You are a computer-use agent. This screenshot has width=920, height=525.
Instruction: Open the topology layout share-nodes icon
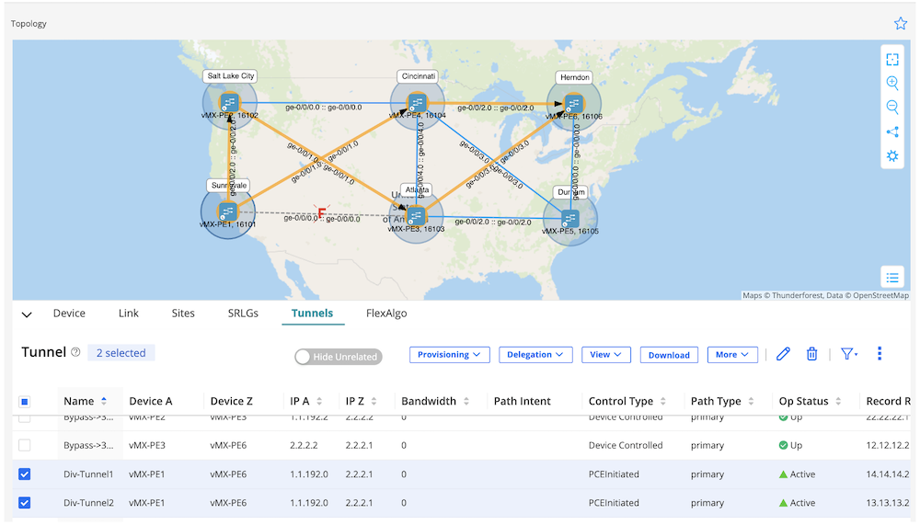point(891,131)
